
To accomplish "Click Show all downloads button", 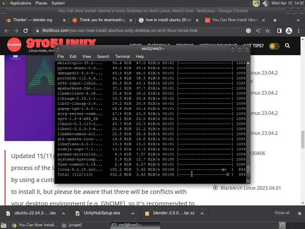I will coord(282,213).
